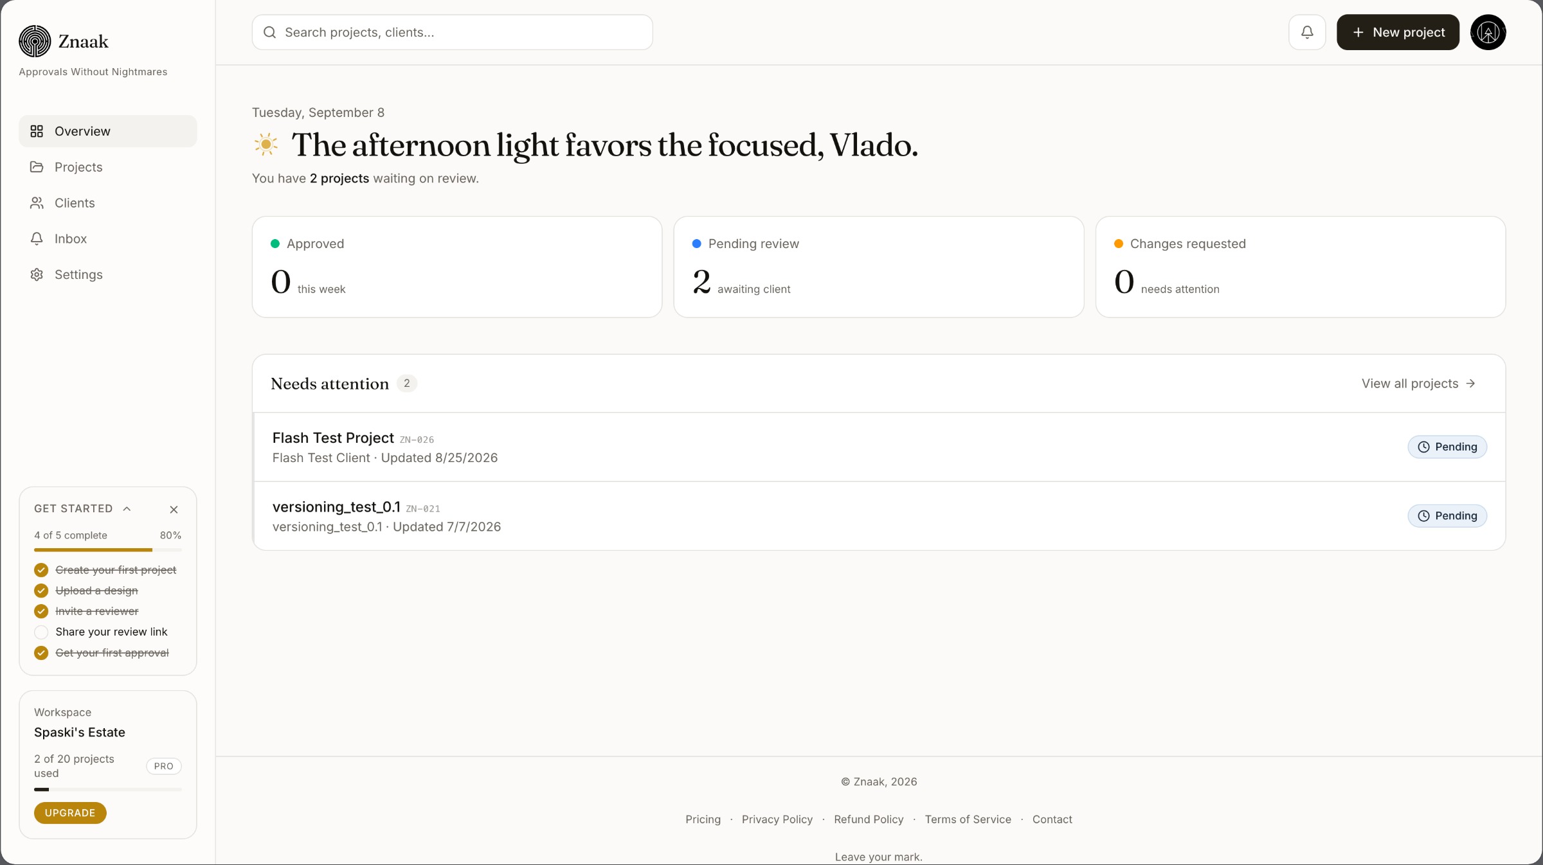The image size is (1543, 865).
Task: Click the UPGRADE button
Action: pos(70,813)
